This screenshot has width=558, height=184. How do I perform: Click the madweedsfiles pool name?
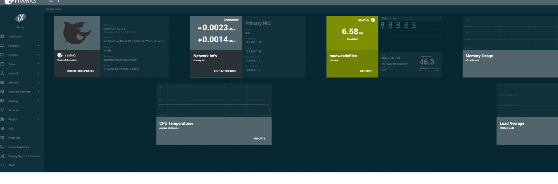343,56
